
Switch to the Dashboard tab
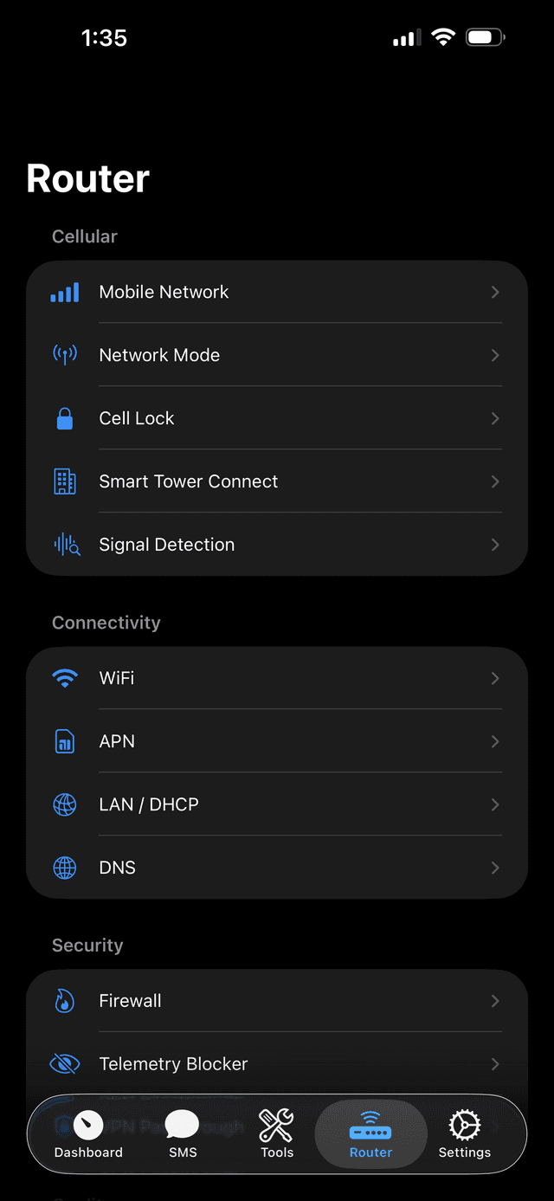[87, 1134]
